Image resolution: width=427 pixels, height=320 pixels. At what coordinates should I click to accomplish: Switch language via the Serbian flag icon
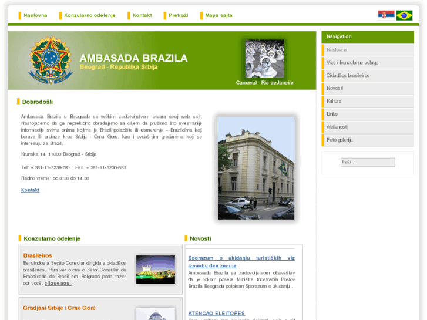point(386,15)
